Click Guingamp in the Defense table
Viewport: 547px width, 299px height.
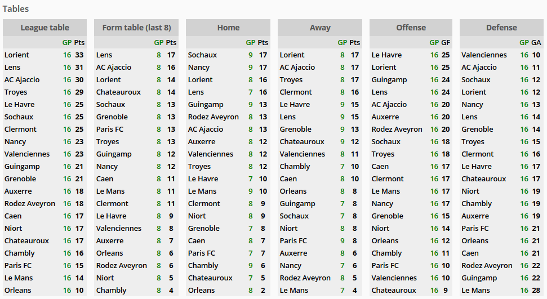point(479,278)
